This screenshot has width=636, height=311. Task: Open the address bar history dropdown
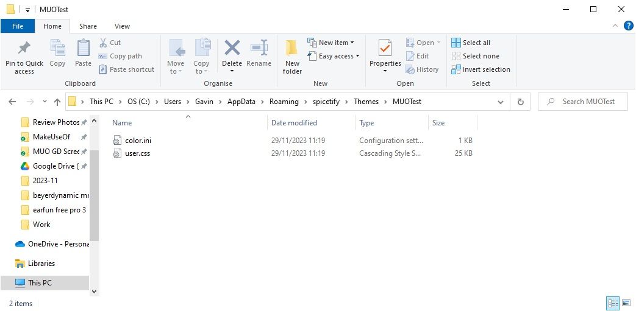[x=502, y=102]
